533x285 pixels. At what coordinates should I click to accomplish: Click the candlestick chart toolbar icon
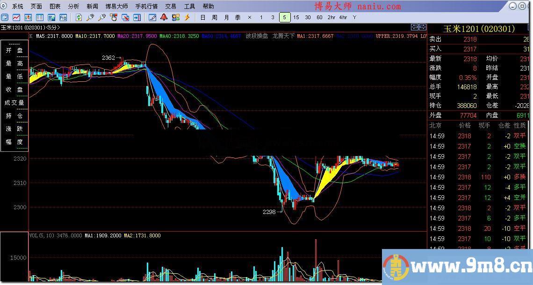28,17
